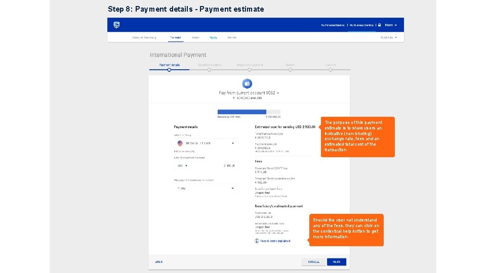This screenshot has width=486, height=273.
Task: Click the Confirm step marker
Action: click(x=331, y=70)
